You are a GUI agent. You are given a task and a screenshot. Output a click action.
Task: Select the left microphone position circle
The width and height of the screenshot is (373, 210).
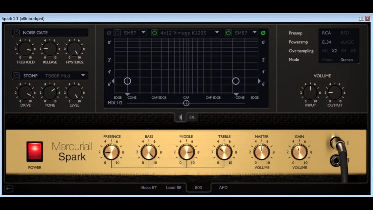click(127, 81)
